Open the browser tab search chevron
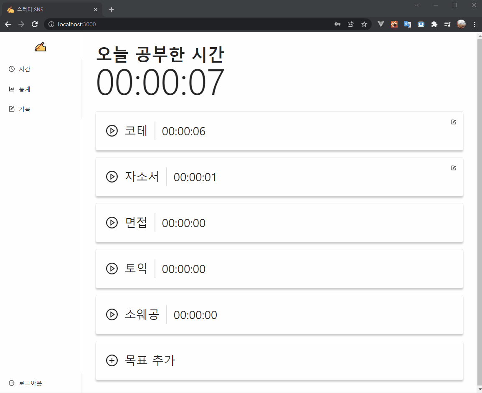This screenshot has width=482, height=393. pos(416,5)
